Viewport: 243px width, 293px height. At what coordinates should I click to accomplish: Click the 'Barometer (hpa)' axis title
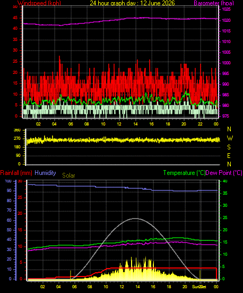pos(214,3)
